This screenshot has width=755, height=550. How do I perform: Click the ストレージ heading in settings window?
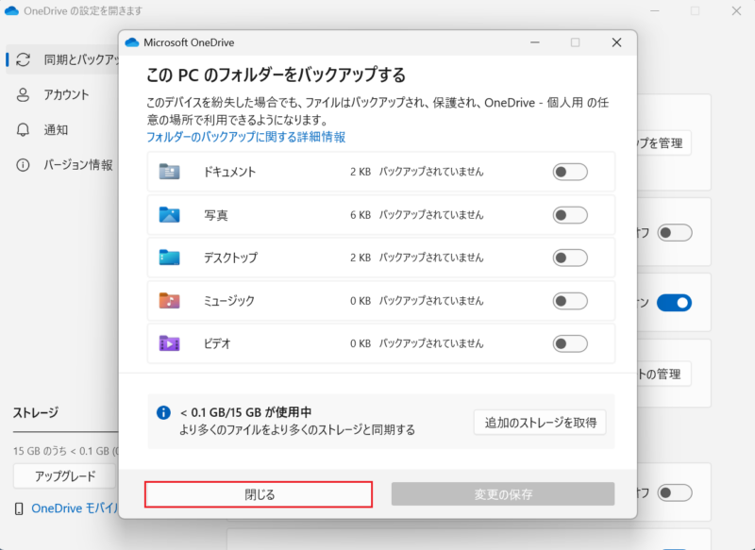[x=36, y=412]
